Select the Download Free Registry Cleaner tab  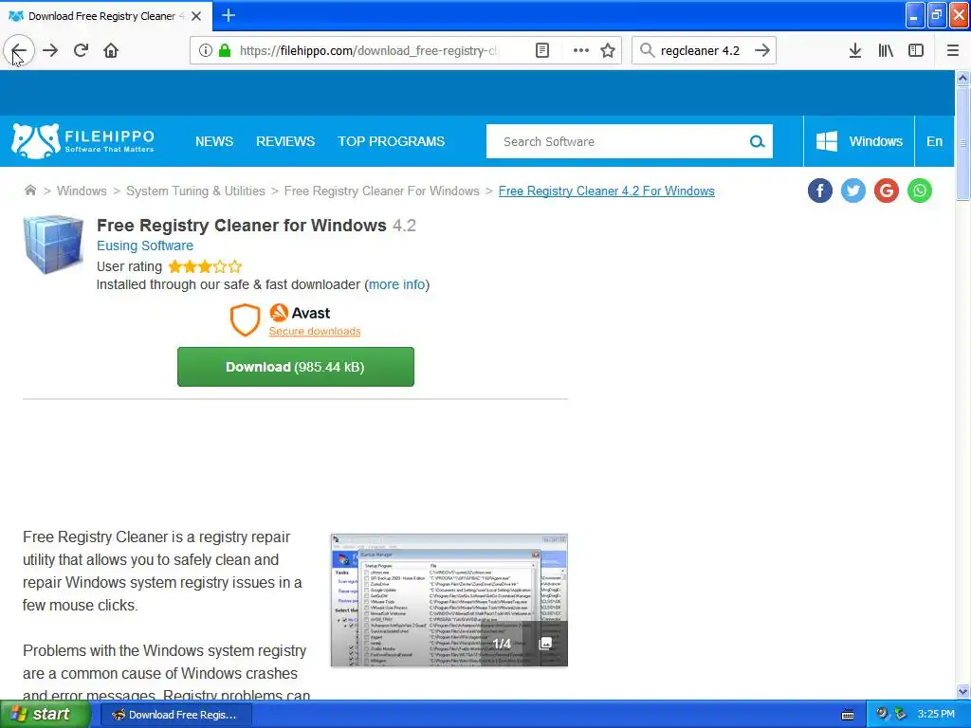tap(106, 16)
